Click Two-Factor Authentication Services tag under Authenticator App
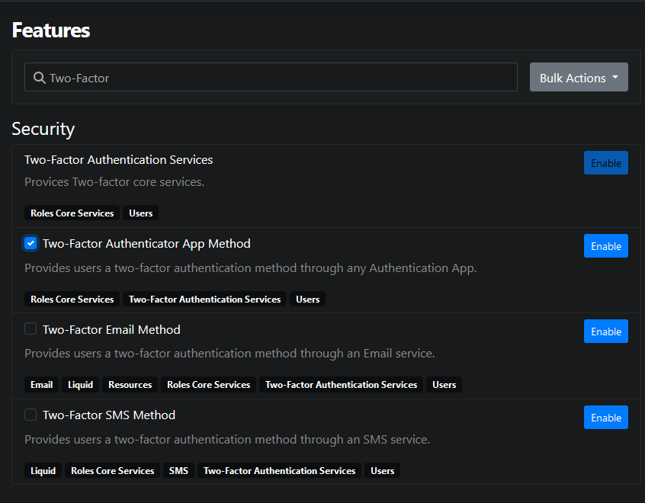Image resolution: width=645 pixels, height=503 pixels. [x=205, y=299]
